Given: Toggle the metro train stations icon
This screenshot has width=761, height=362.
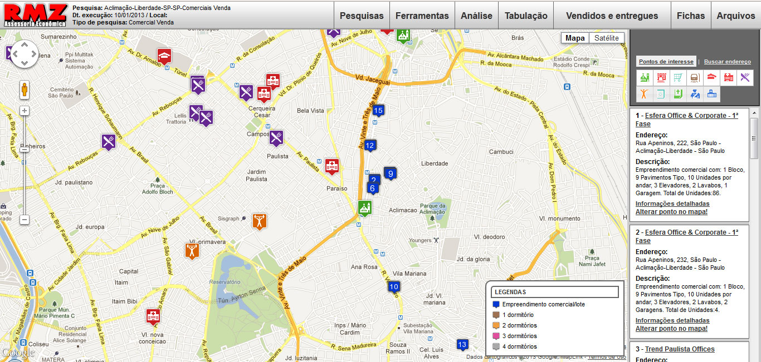Looking at the screenshot, I should click(695, 78).
